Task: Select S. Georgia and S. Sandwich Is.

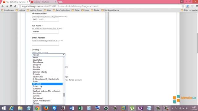Action: pos(47,79)
